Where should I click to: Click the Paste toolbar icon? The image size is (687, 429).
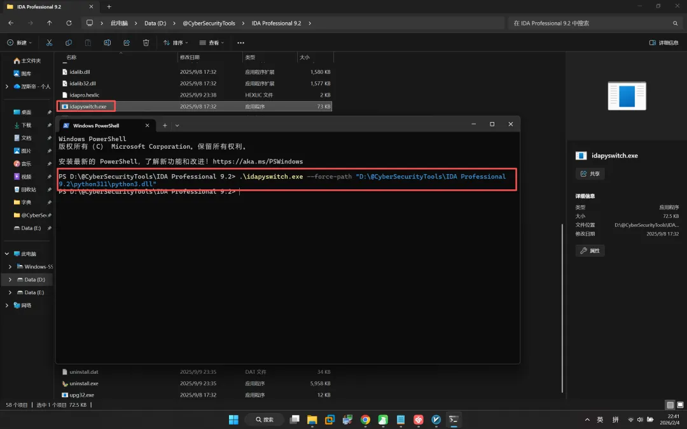88,43
